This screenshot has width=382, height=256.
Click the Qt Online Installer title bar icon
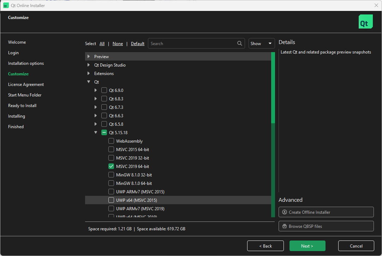click(x=5, y=5)
